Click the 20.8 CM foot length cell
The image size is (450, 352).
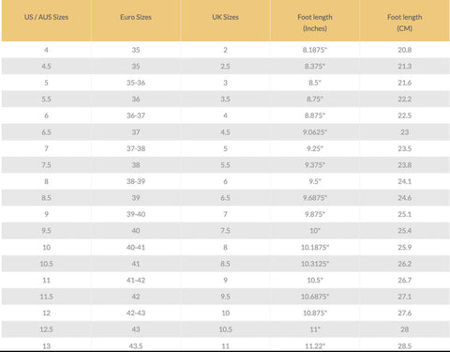click(404, 50)
